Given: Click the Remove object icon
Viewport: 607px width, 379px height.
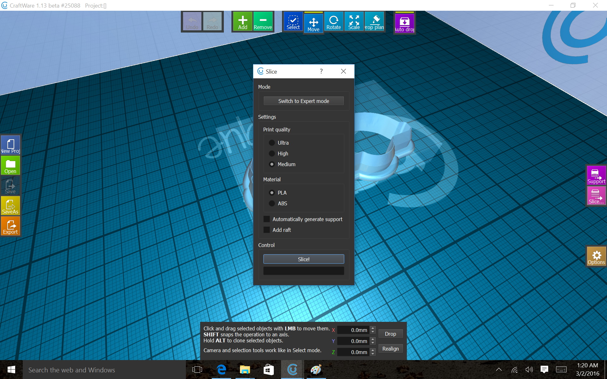Looking at the screenshot, I should (263, 21).
